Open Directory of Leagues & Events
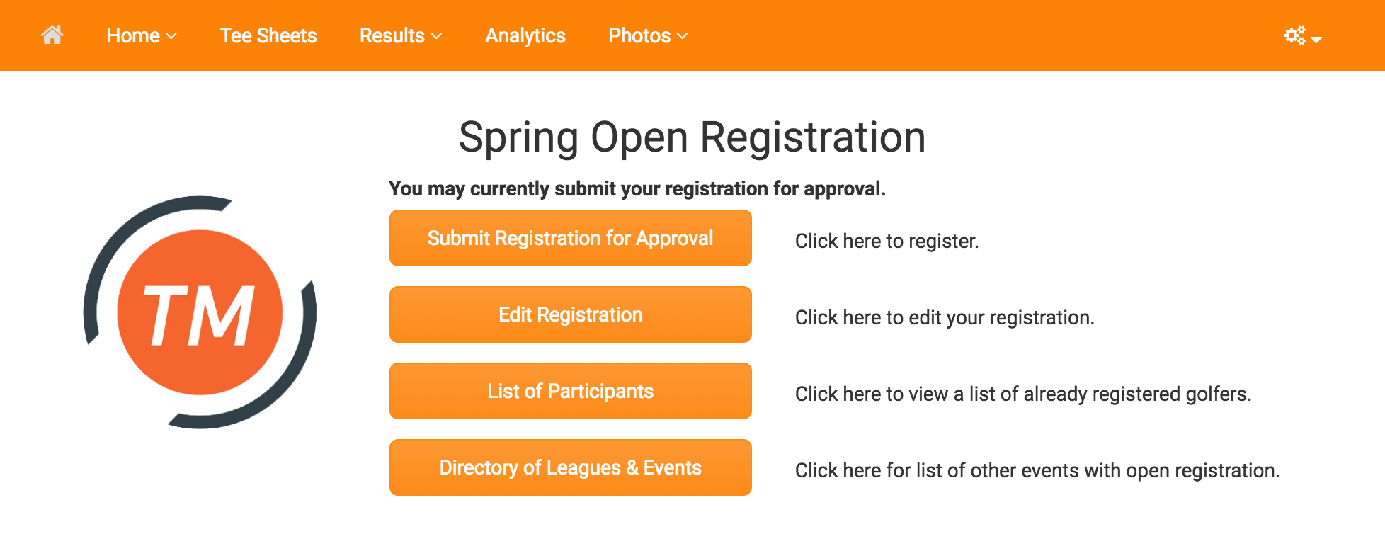The width and height of the screenshot is (1385, 551). click(x=571, y=467)
